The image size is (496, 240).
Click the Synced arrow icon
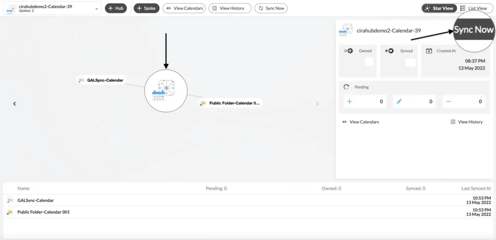[389, 51]
